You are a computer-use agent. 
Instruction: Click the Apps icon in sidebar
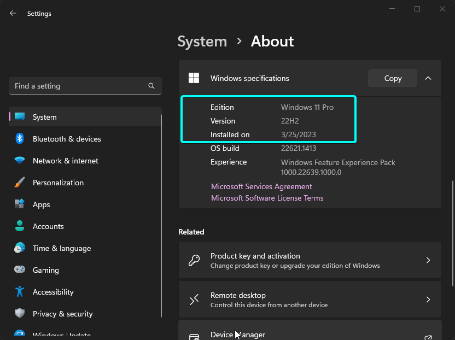[20, 204]
